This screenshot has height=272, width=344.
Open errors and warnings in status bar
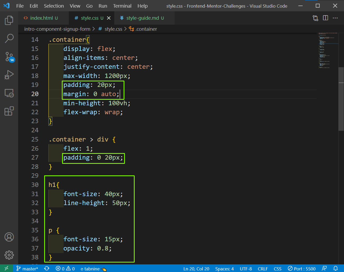pos(65,269)
